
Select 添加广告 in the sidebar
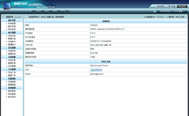tap(12, 72)
